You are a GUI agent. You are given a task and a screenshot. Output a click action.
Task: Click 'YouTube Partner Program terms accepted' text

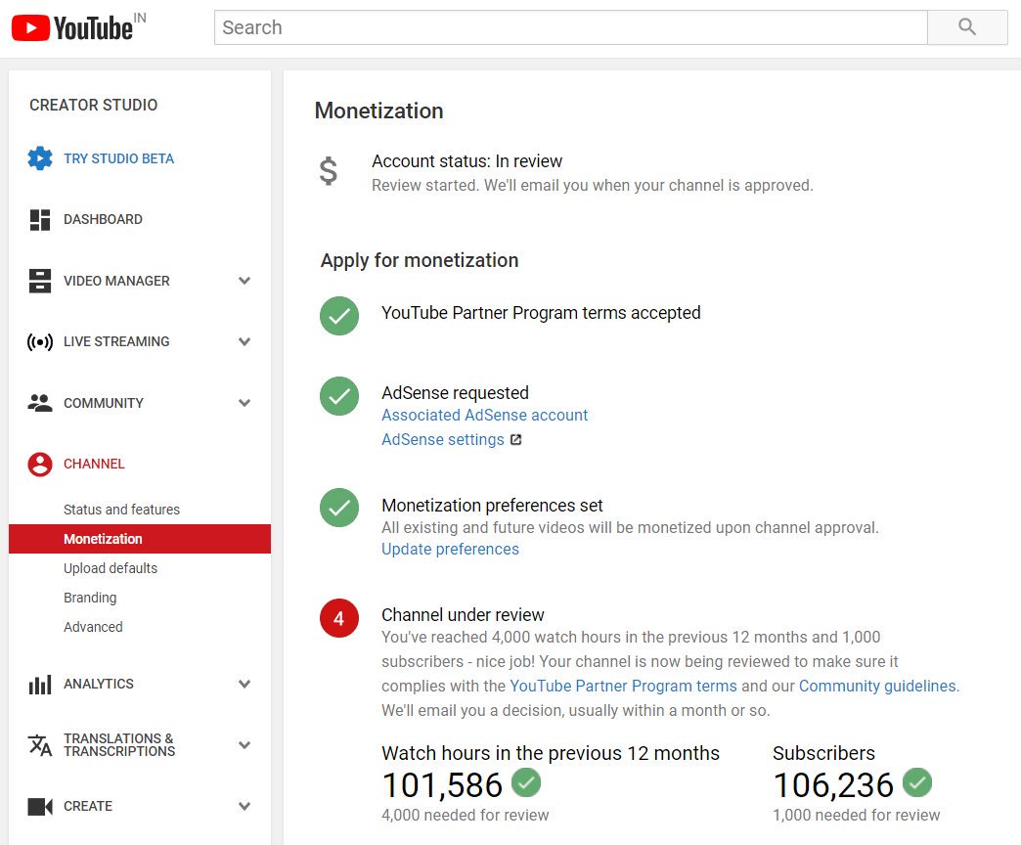point(541,313)
